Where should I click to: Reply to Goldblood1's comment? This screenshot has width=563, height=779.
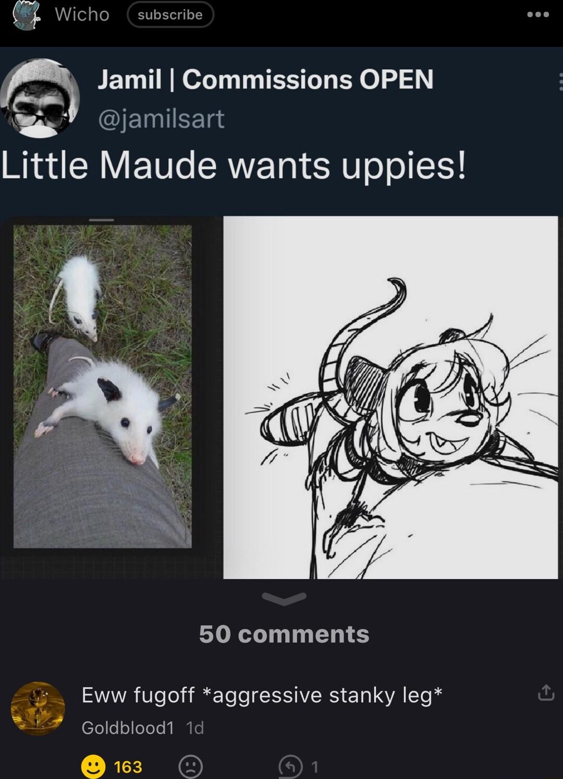pos(290,767)
